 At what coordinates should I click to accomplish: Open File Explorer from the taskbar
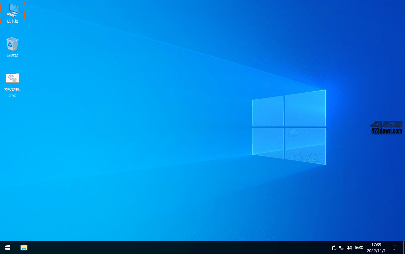pos(24,248)
